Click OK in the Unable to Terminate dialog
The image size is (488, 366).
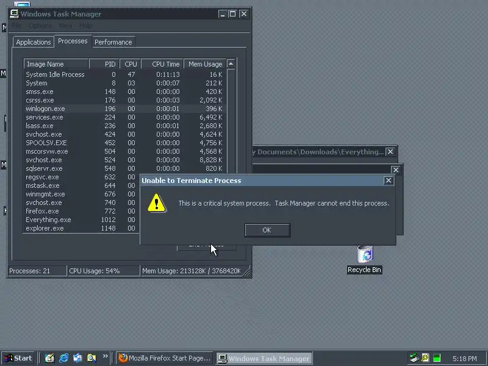click(267, 230)
